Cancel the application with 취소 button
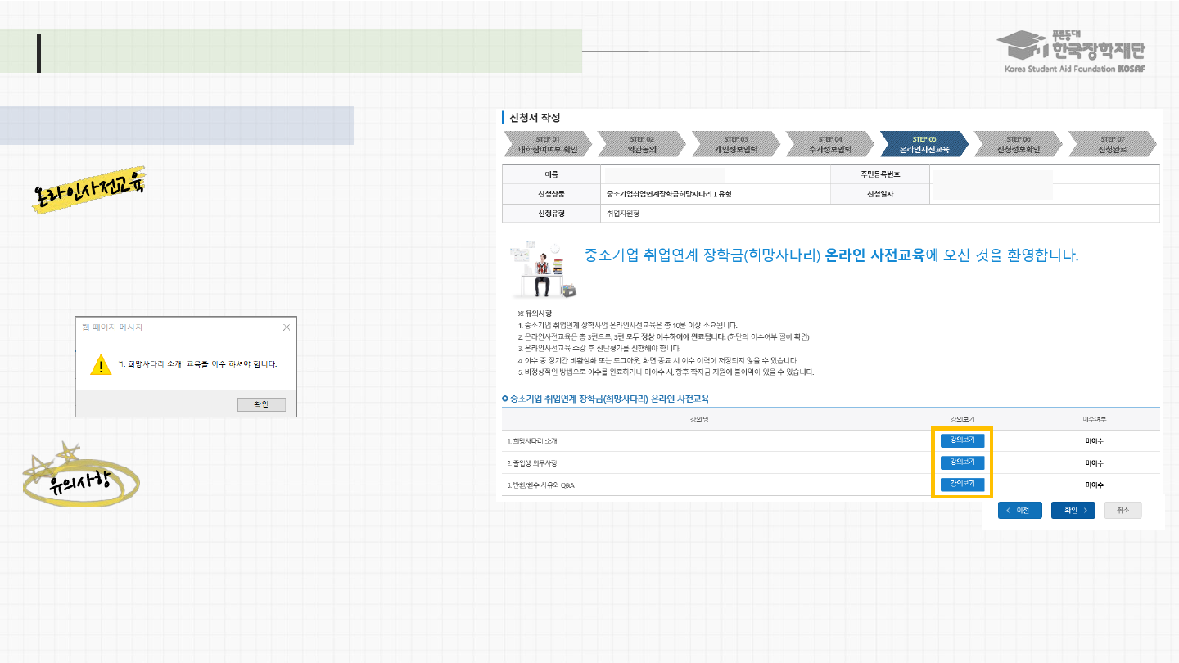This screenshot has height=663, width=1179. coord(1123,510)
